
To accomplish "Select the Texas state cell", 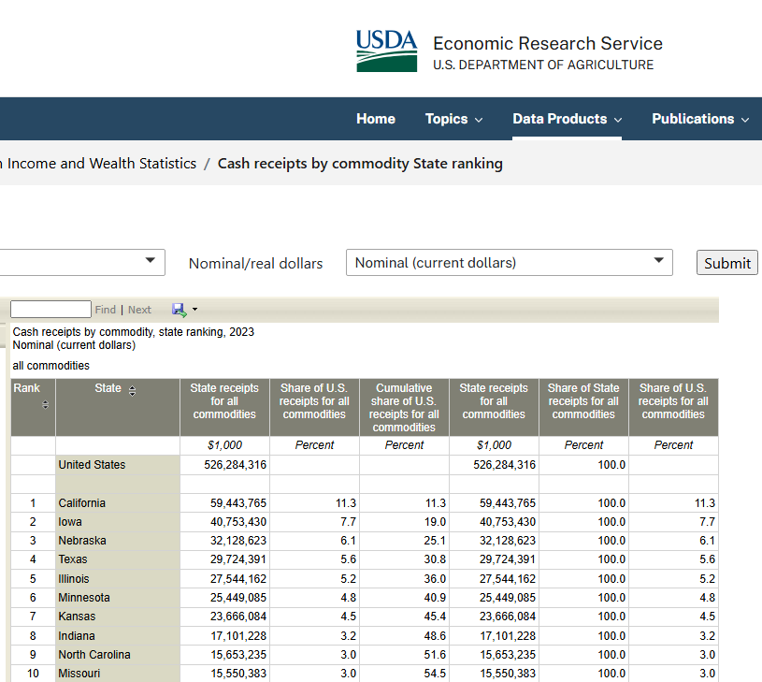I will [x=118, y=559].
